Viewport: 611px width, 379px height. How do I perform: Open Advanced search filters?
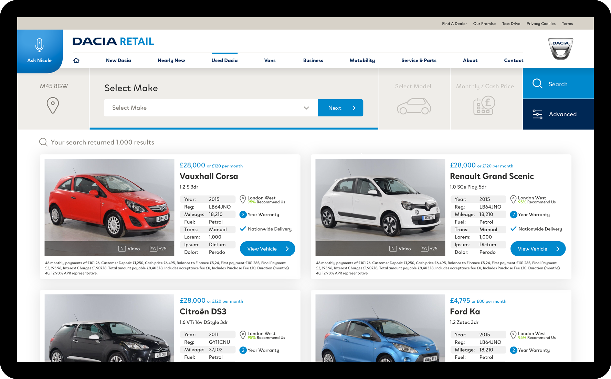(558, 114)
